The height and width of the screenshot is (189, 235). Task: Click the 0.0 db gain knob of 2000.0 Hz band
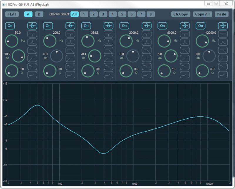coord(133,56)
